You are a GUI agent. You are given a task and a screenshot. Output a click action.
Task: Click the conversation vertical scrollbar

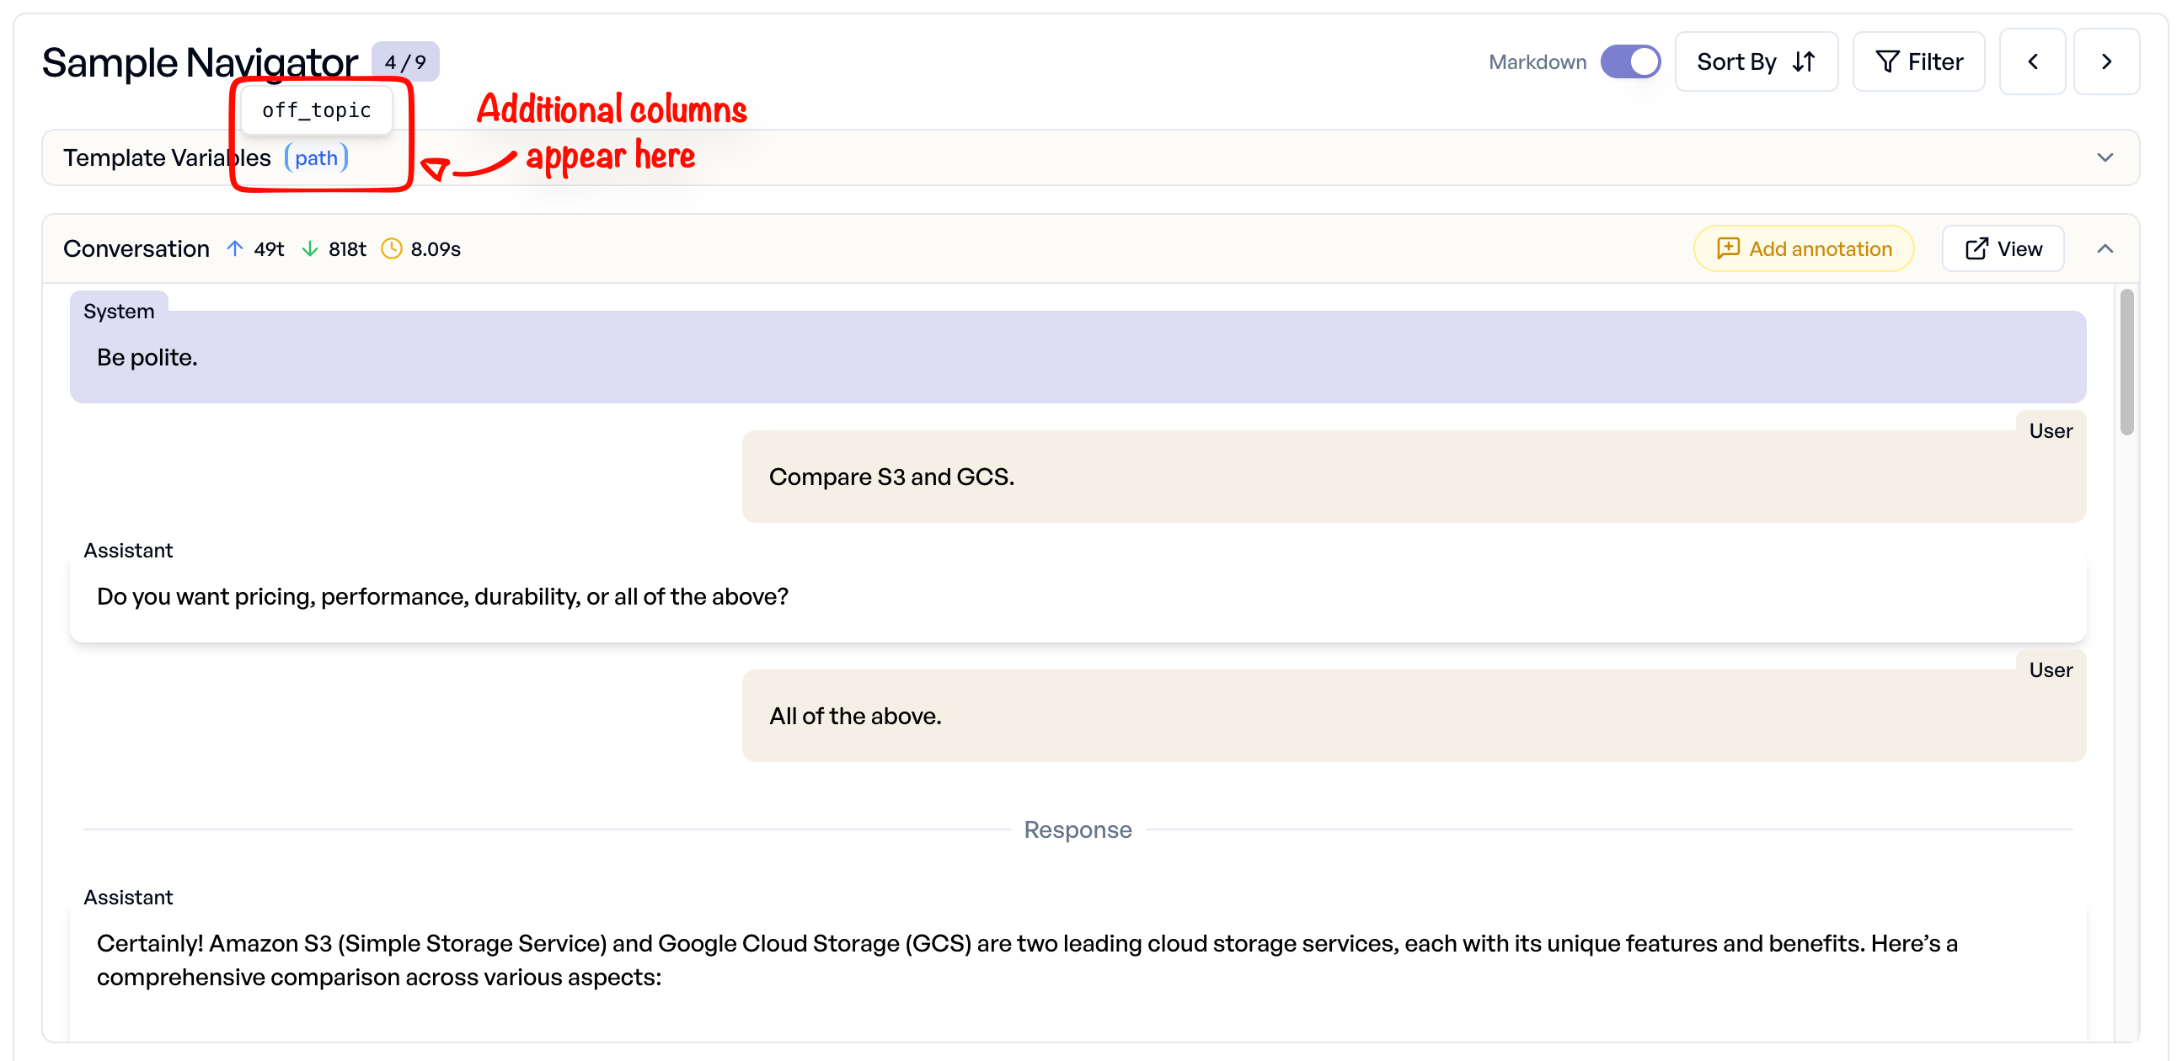coord(2126,362)
